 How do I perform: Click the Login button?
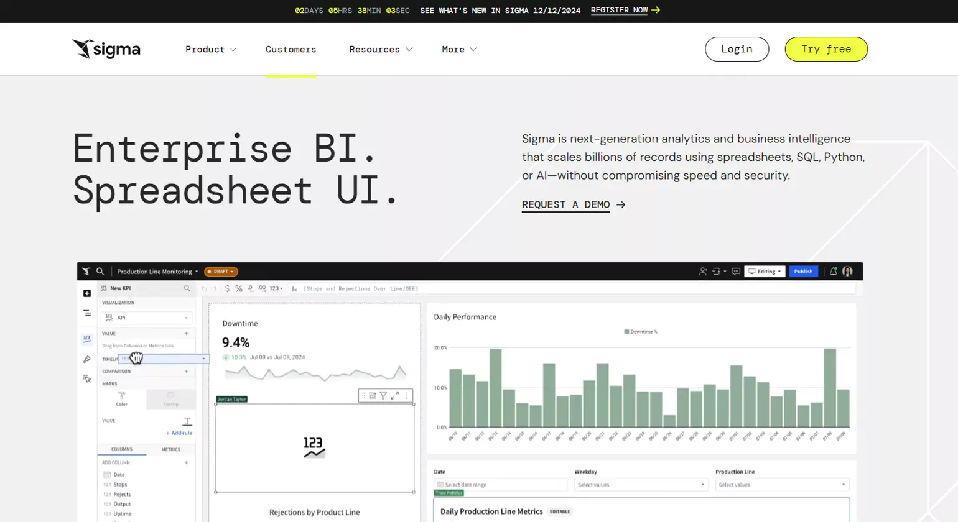(737, 49)
